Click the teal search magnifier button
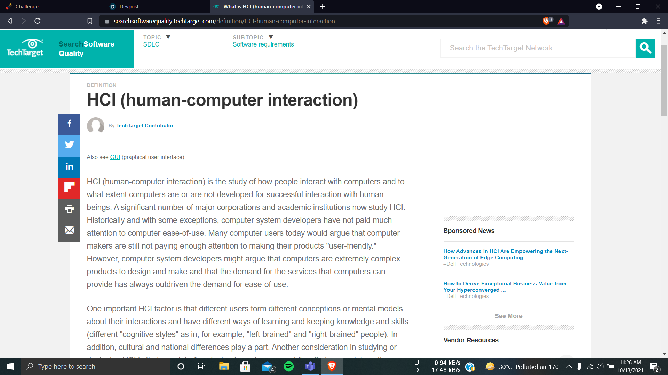668x375 pixels. (x=645, y=48)
